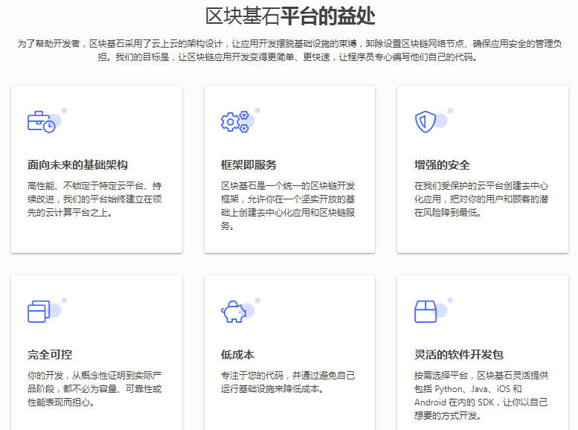578x430 pixels.
Task: Click the 低成本 card title
Action: (x=237, y=354)
